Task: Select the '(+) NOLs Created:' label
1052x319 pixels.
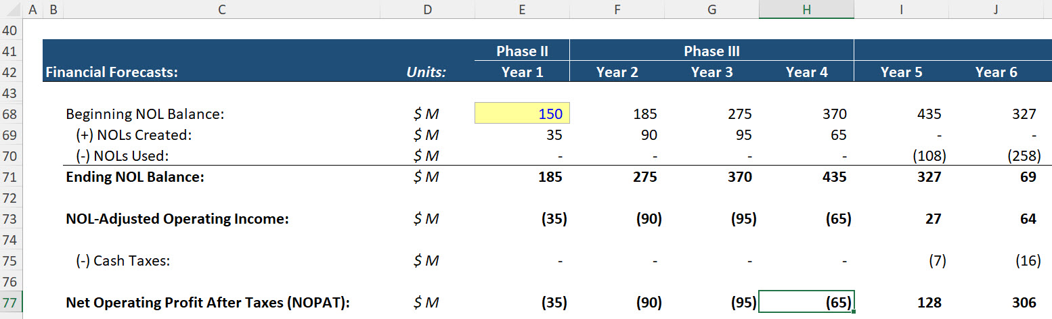Action: click(x=134, y=135)
